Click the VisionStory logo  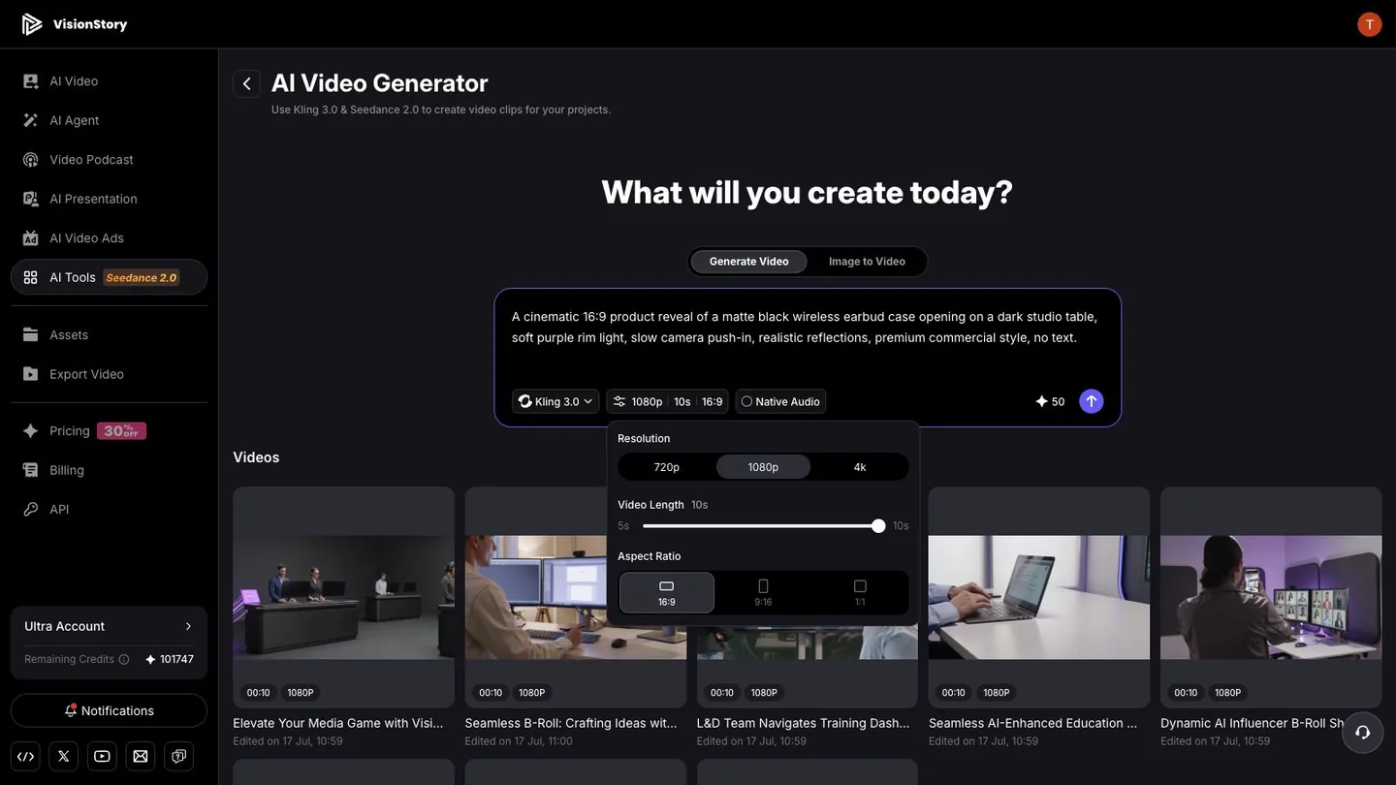click(75, 24)
